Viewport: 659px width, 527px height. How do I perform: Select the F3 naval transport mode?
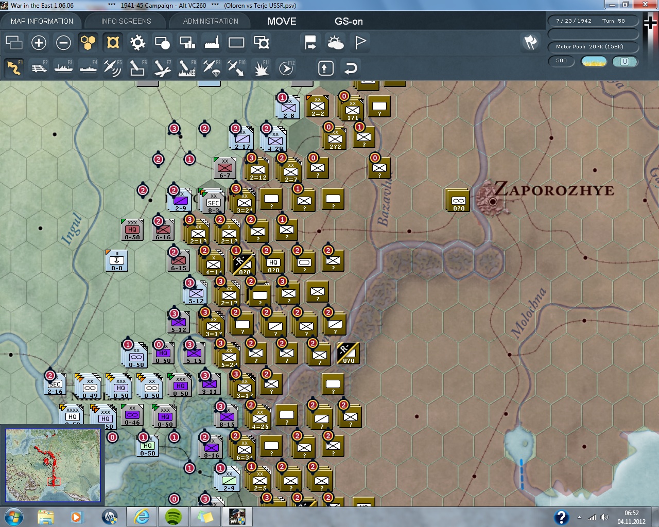pos(63,68)
